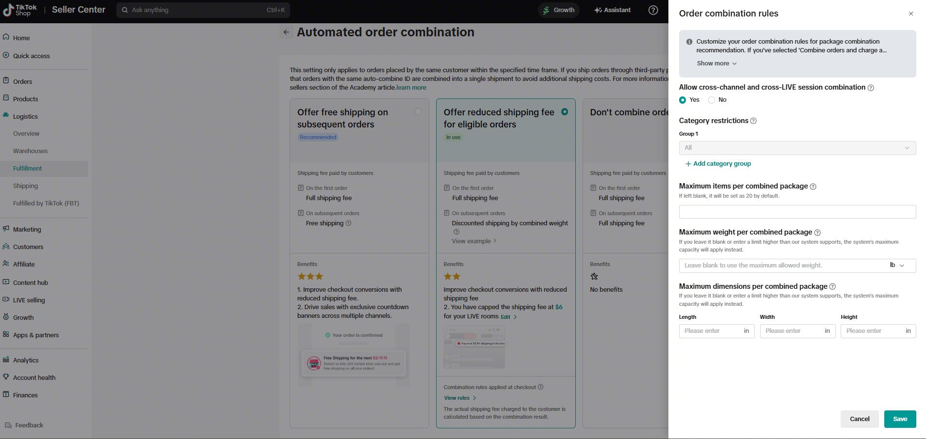Click the Logistics truck icon
Viewport: 926px width, 439px height.
pos(6,116)
